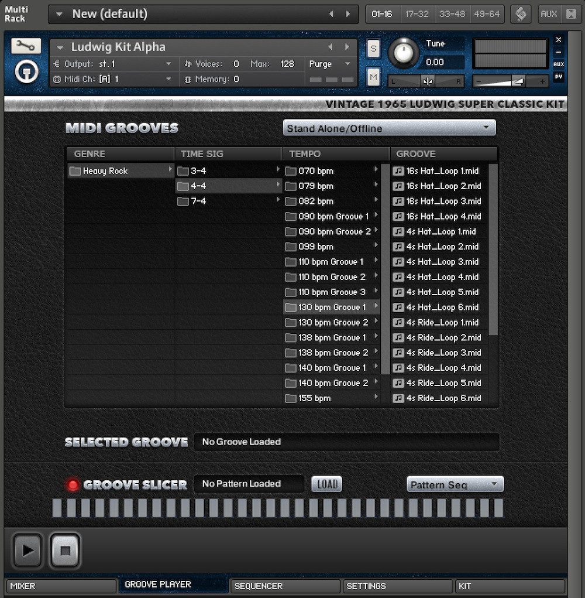Toggle AUX sends in rack header
Viewport: 585px width, 598px height.
pyautogui.click(x=549, y=15)
